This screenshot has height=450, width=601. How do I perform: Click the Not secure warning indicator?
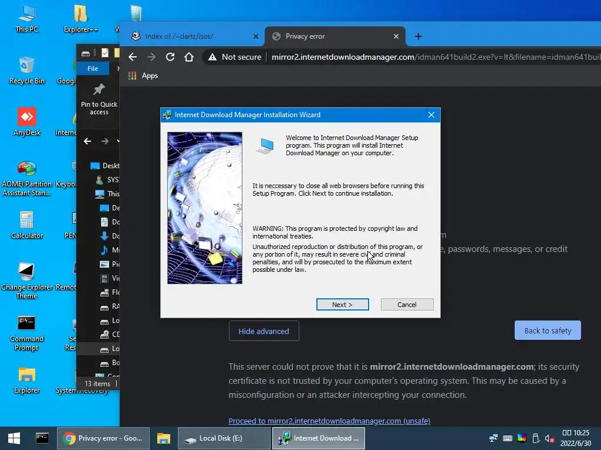235,57
